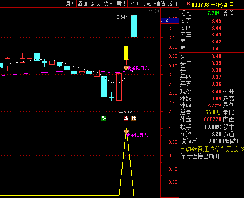Viewport: 244px width, 198px height.
Task: Add stock via +自选 button
Action: pyautogui.click(x=159, y=4)
